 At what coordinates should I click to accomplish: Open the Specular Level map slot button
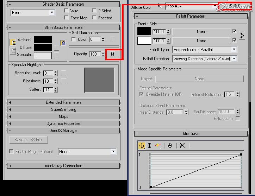coord(64,73)
